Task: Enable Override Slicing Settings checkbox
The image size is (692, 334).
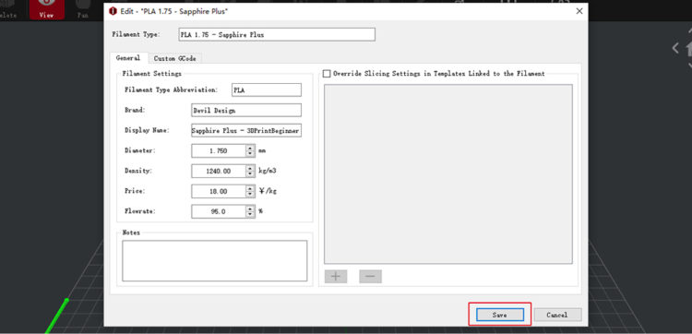Action: (x=327, y=74)
